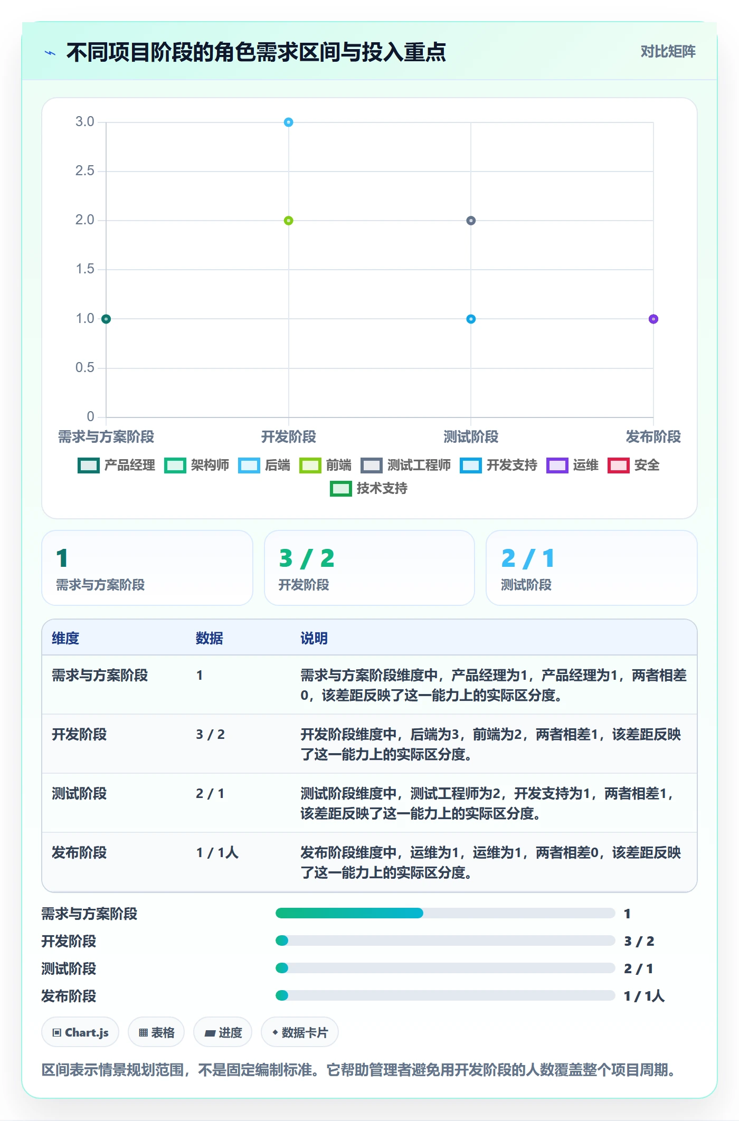This screenshot has width=739, height=1121.
Task: Click the 需求与方案阶段 progress bar
Action: (x=446, y=913)
